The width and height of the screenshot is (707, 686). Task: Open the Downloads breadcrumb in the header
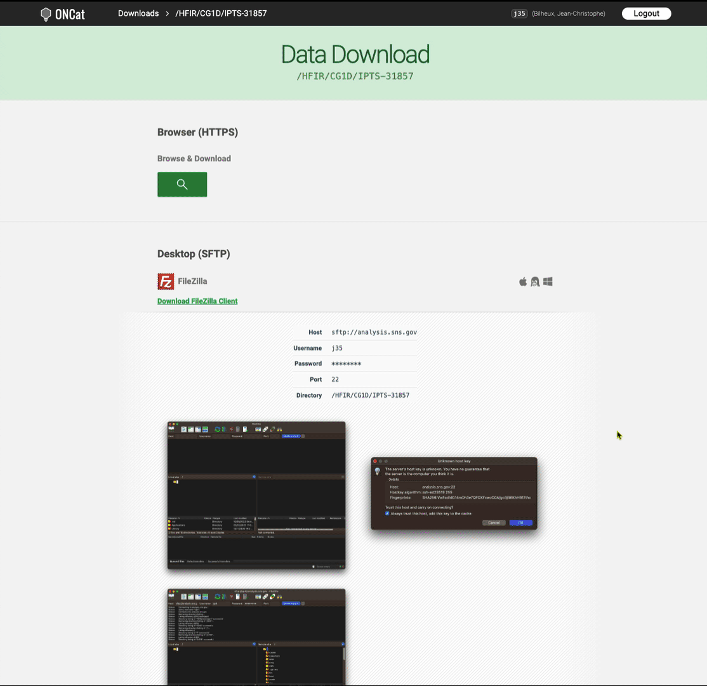[x=138, y=13]
